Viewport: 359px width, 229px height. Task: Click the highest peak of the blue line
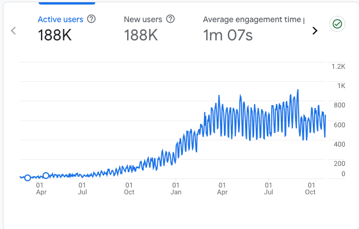(297, 90)
